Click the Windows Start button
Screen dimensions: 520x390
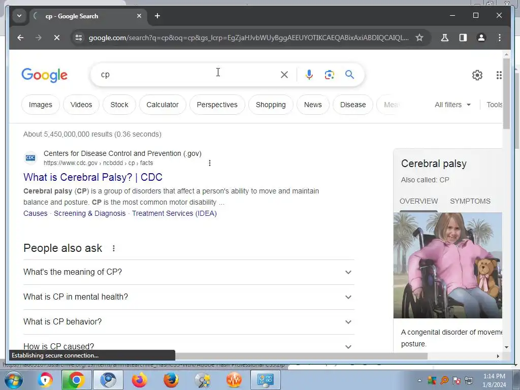[x=14, y=380]
